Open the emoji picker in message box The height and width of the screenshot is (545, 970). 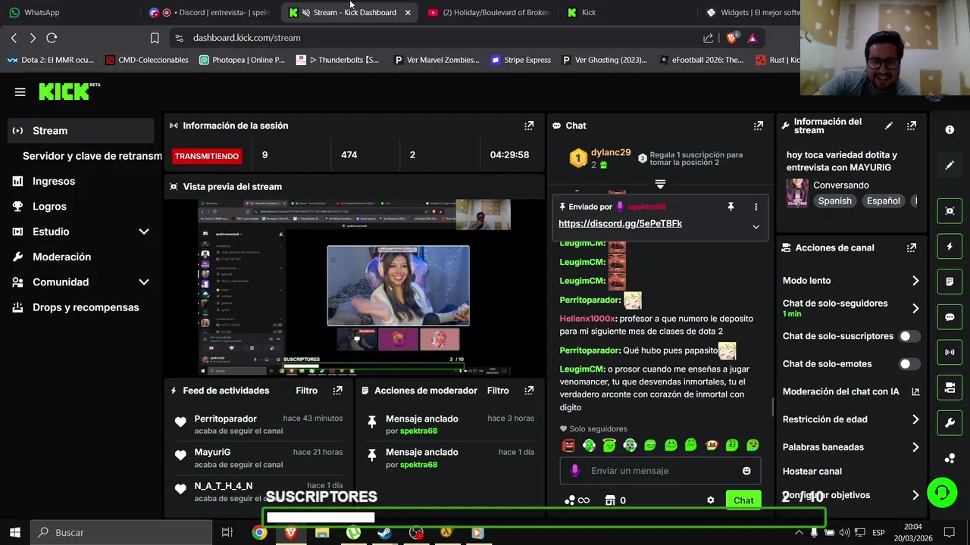point(746,471)
